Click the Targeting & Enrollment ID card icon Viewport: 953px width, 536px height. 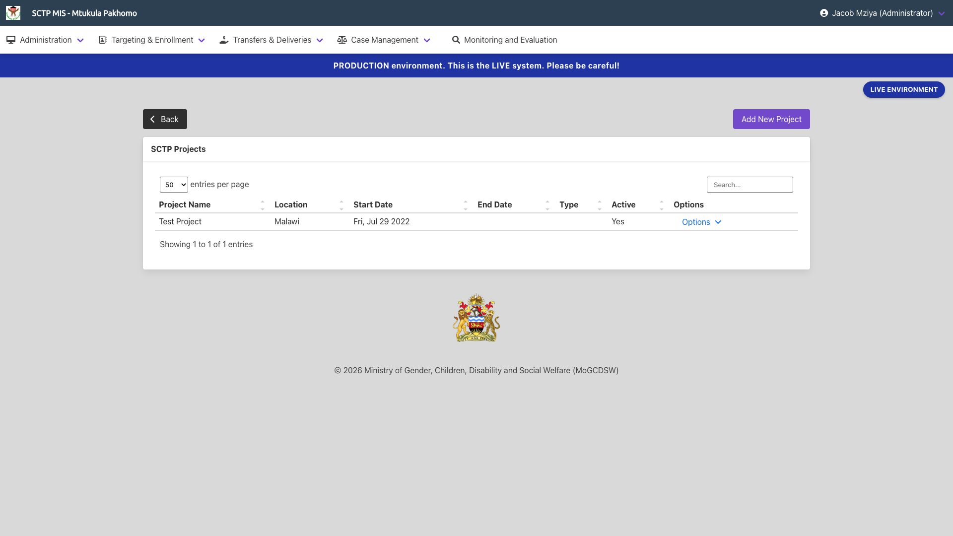103,40
